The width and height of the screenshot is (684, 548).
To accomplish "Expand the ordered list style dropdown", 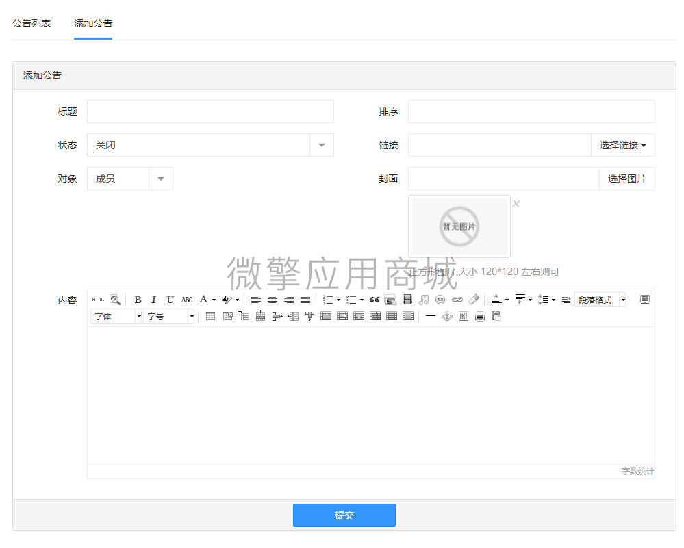I will [x=338, y=300].
